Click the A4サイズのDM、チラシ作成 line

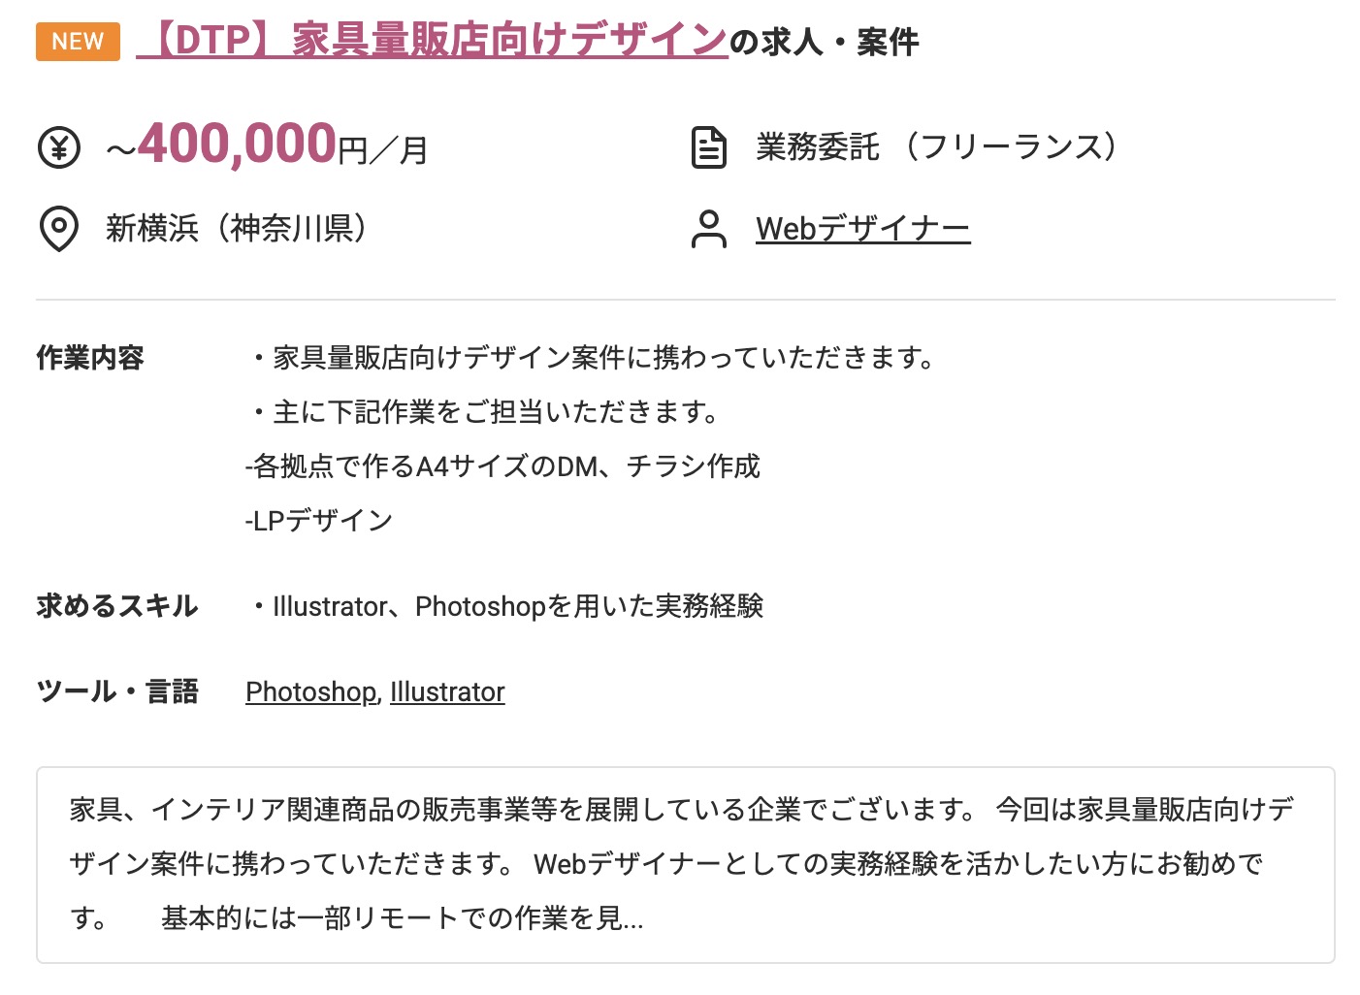click(502, 466)
